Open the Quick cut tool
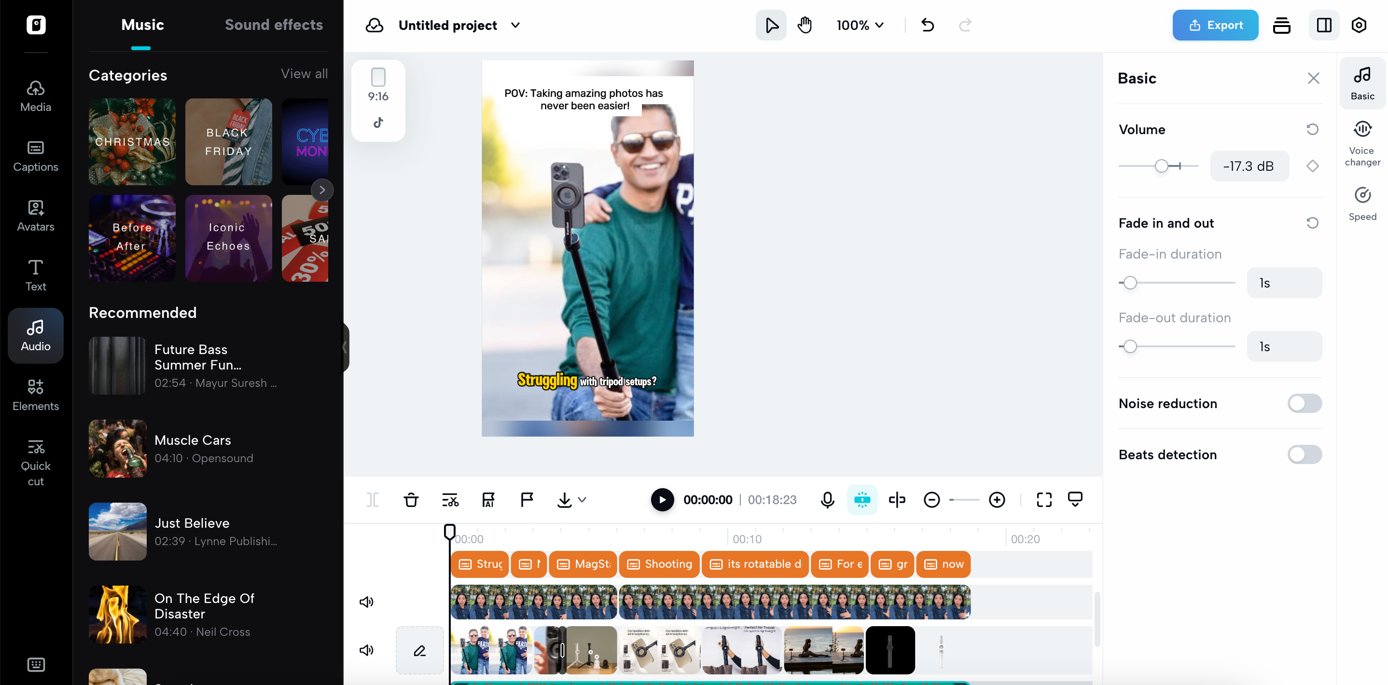Viewport: 1388px width, 685px height. point(36,463)
